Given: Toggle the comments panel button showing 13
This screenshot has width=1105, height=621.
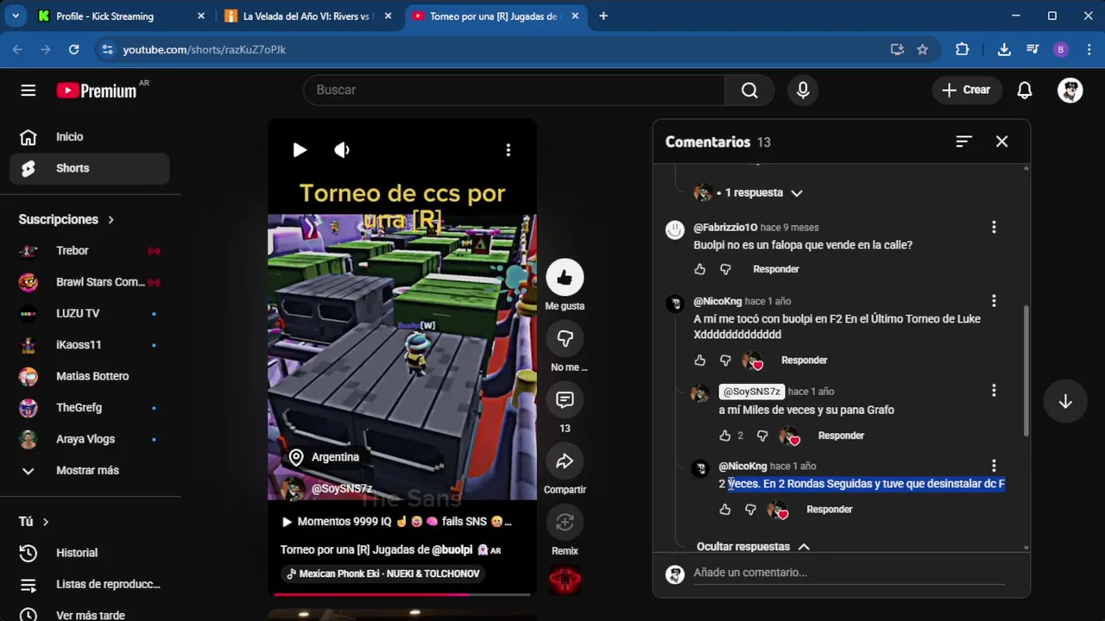Looking at the screenshot, I should 565,400.
